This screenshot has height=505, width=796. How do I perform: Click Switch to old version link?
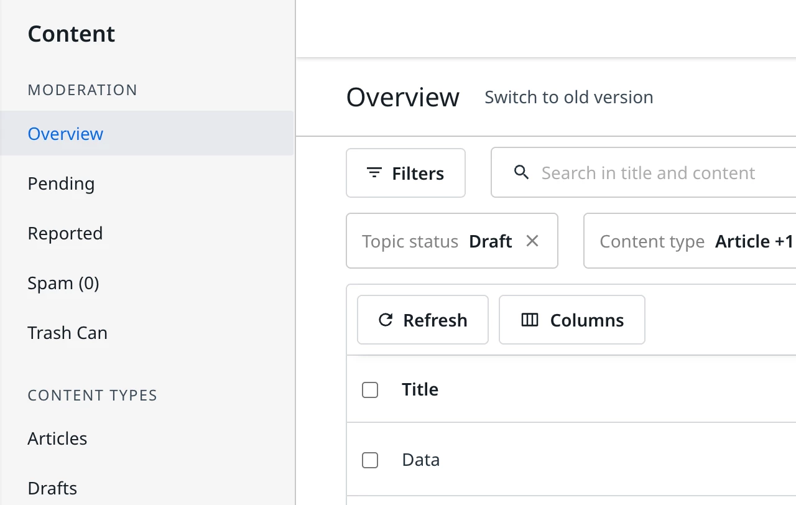pos(568,98)
